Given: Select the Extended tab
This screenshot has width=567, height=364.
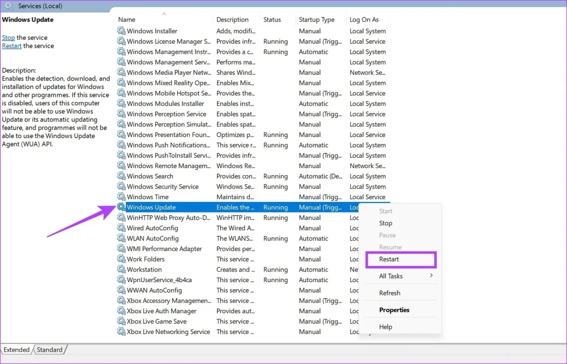Looking at the screenshot, I should click(17, 349).
